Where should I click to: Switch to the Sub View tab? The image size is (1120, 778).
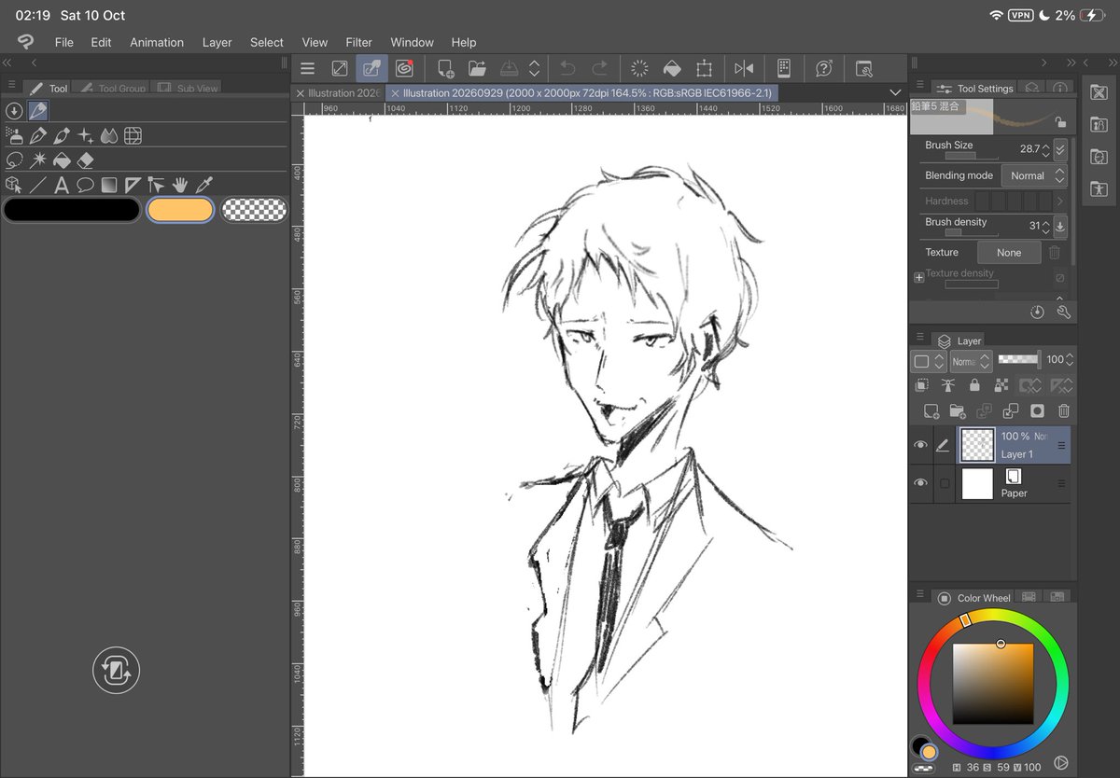coord(187,89)
